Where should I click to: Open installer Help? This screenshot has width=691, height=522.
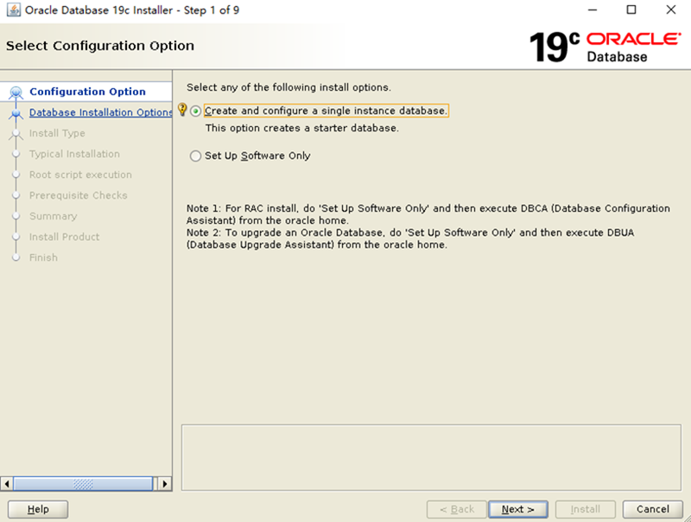point(38,509)
